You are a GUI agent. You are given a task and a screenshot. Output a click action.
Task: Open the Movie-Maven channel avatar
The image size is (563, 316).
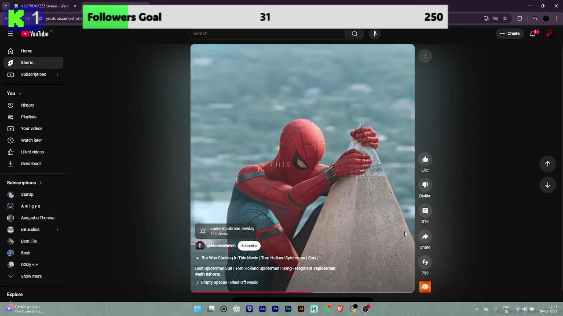(x=200, y=246)
